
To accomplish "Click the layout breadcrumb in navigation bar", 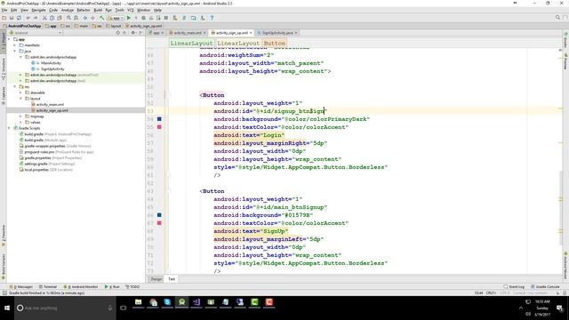I will point(114,26).
